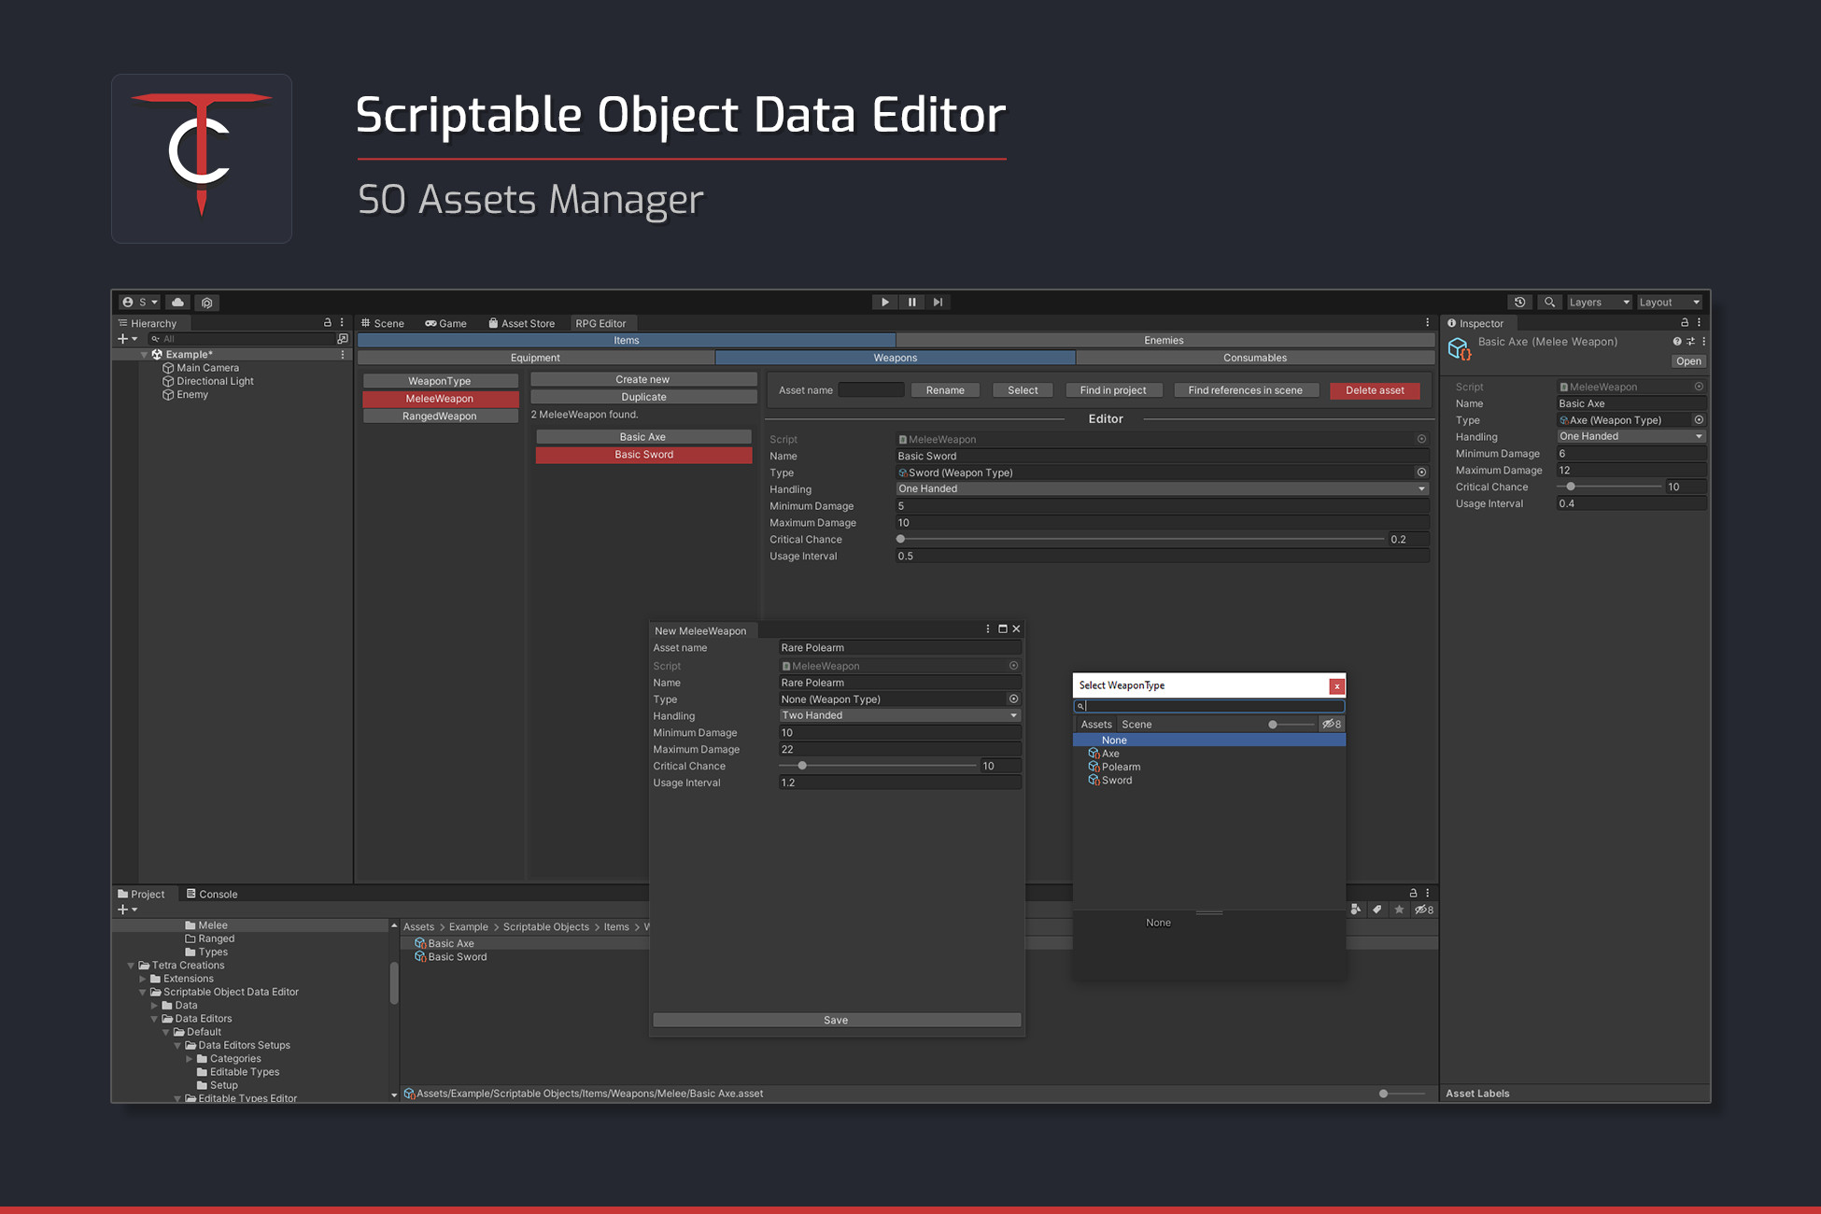This screenshot has width=1821, height=1214.
Task: Click the Inspector help question mark icon
Action: (1677, 341)
